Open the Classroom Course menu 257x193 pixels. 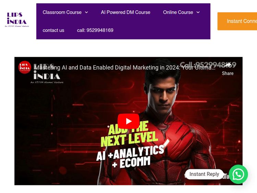click(x=62, y=12)
